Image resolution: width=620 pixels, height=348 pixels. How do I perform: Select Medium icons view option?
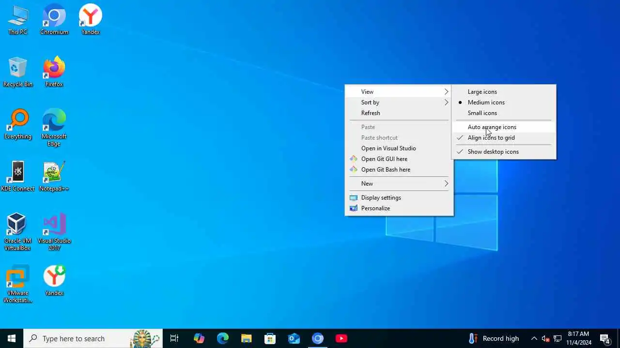(504, 102)
